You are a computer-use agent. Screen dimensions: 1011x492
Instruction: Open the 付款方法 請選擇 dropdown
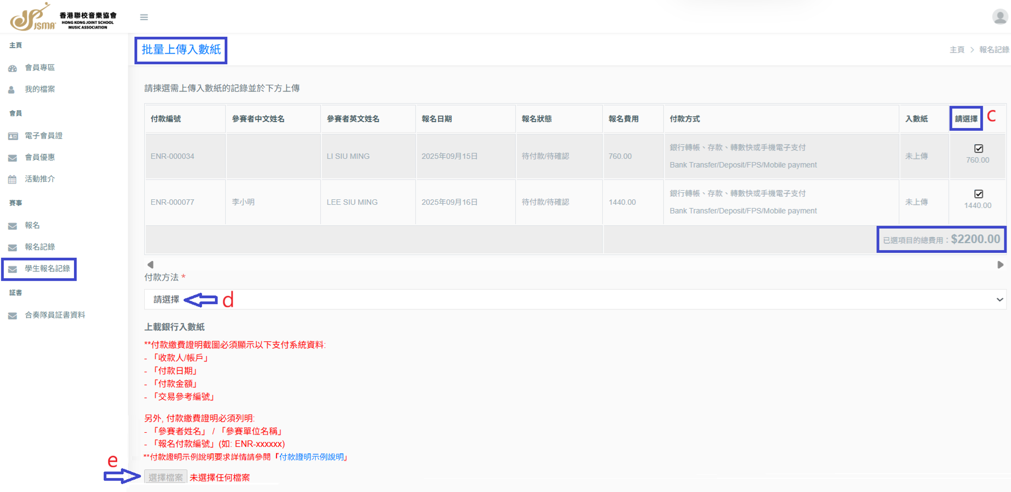pyautogui.click(x=575, y=300)
